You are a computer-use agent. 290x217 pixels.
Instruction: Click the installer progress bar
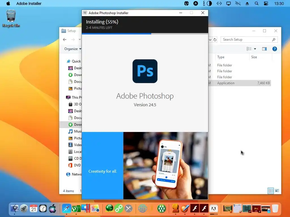pos(145,34)
